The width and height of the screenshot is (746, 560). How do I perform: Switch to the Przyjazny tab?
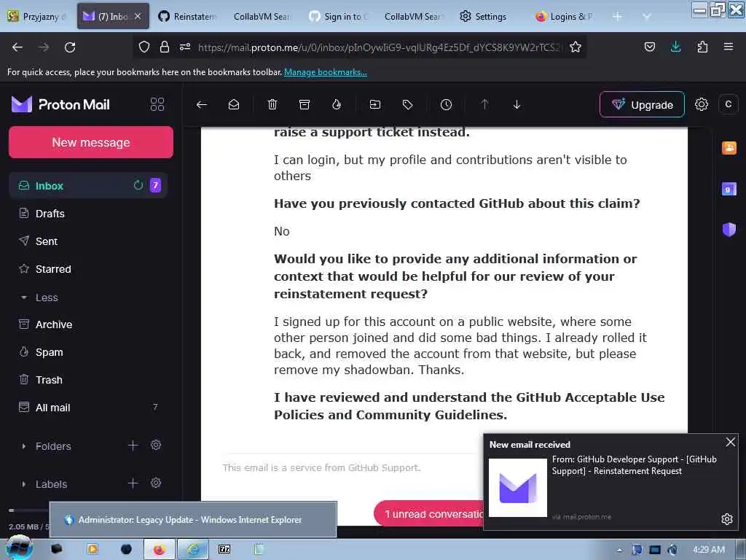click(x=37, y=16)
